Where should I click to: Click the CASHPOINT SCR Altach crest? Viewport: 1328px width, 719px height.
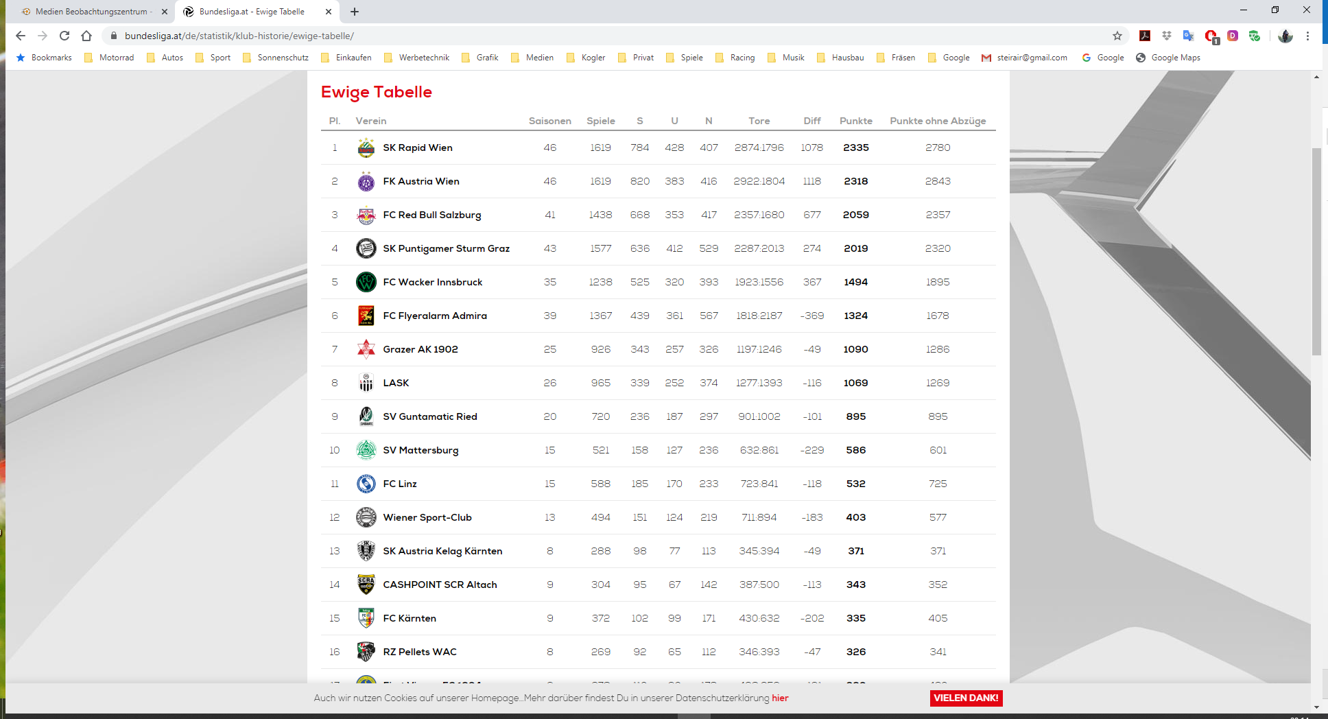coord(366,585)
